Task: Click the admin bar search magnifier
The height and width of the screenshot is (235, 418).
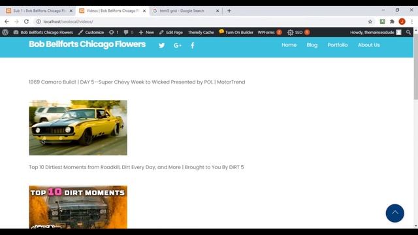Action: (x=408, y=32)
